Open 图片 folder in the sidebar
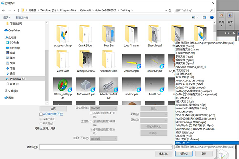This screenshot has height=159, width=239. [11, 58]
